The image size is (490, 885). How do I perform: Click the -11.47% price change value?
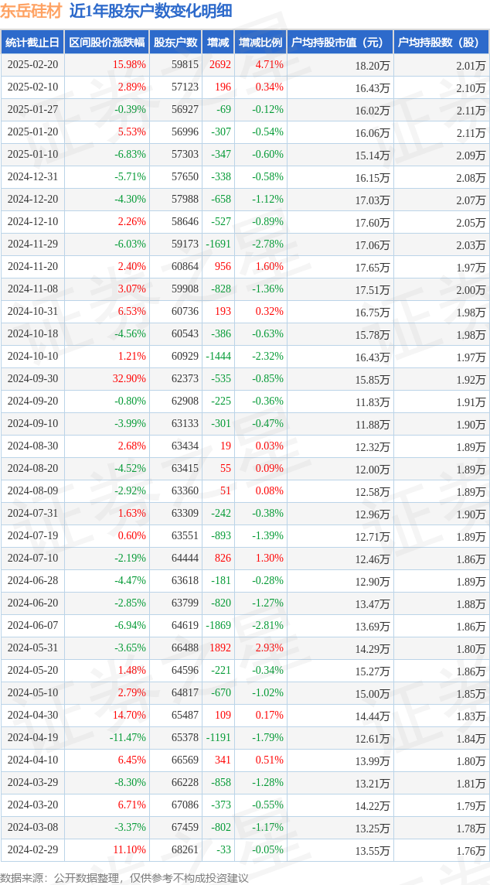point(127,738)
